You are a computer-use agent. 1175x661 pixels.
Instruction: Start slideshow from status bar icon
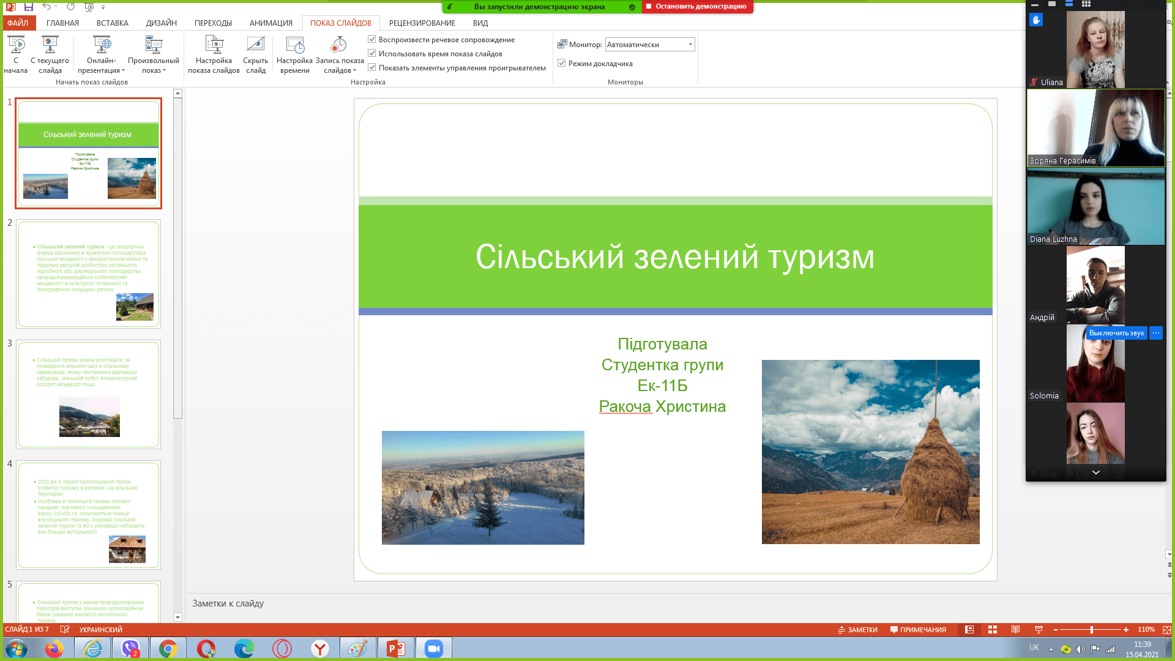1039,630
